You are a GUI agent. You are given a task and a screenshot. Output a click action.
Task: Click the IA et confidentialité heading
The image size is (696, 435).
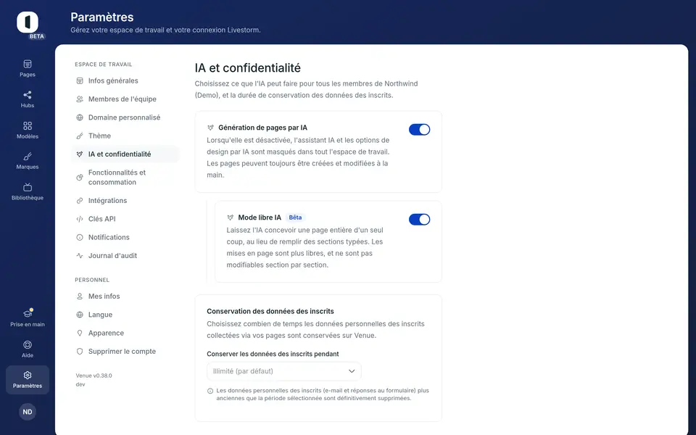pyautogui.click(x=248, y=68)
